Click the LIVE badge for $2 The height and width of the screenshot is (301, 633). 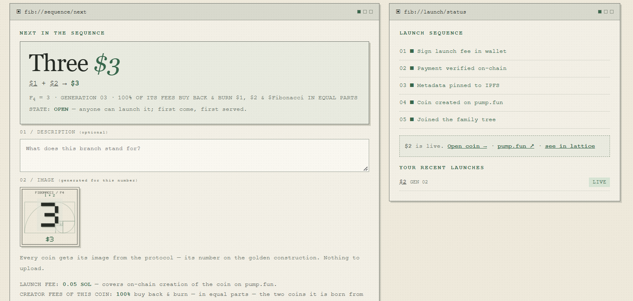pyautogui.click(x=599, y=182)
